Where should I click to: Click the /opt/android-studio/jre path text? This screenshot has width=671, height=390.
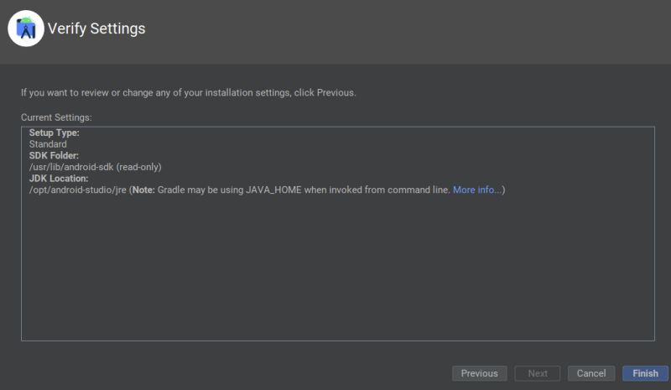(78, 190)
